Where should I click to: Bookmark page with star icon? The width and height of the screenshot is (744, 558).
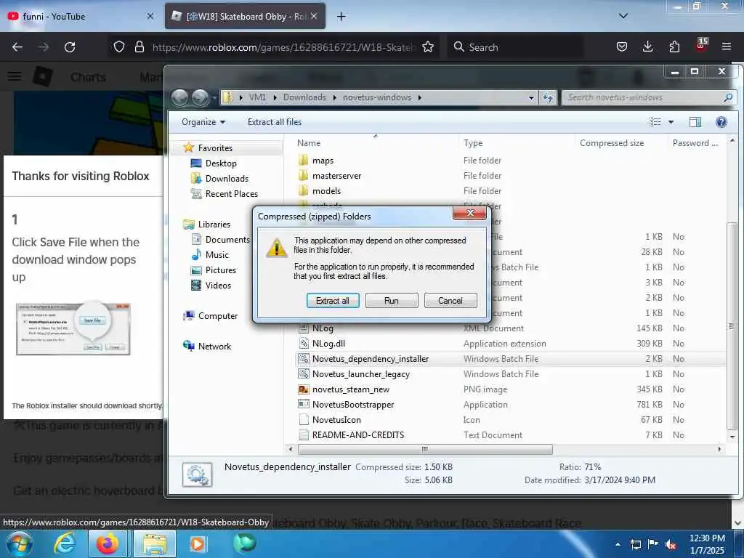(x=427, y=47)
